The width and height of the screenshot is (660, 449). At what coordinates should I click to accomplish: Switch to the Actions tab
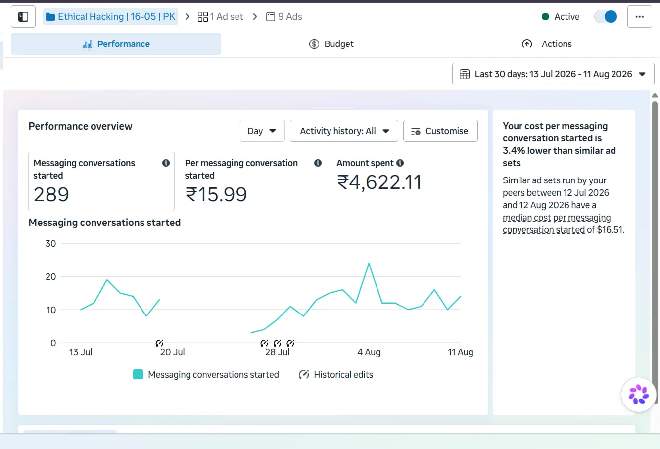coord(547,44)
